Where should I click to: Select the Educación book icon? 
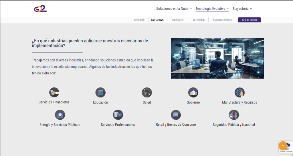tap(100, 93)
